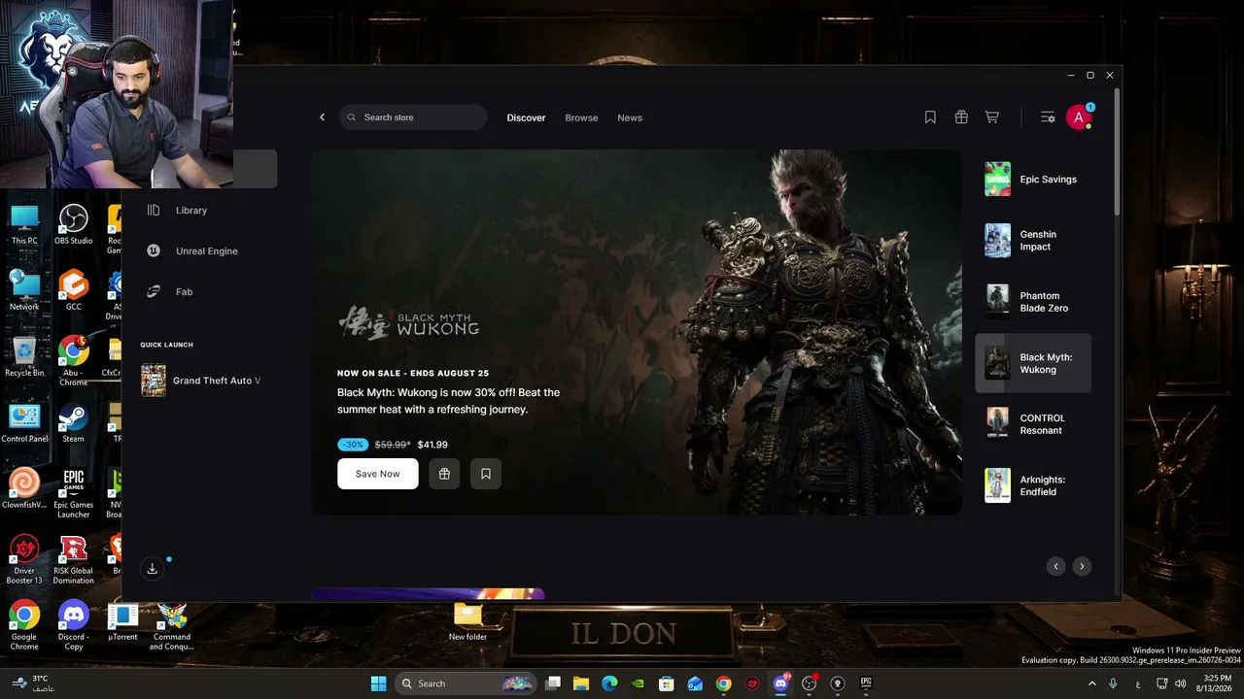Screen dimensions: 1244x699
Task: Select the Epic Games Launcher desktop icon
Action: 74,492
